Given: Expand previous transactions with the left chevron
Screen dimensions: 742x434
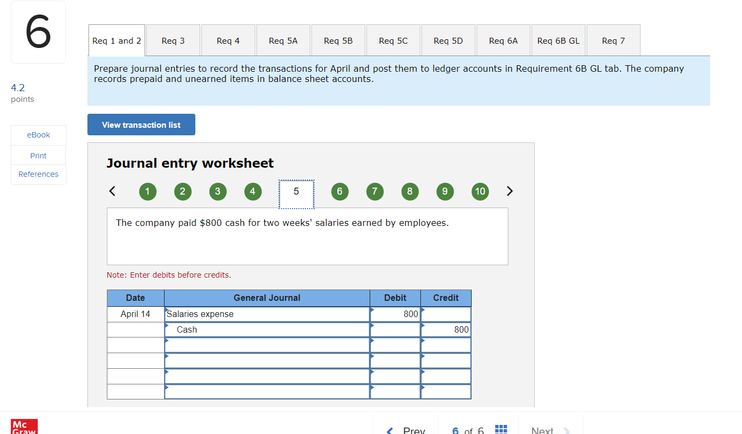Looking at the screenshot, I should (x=112, y=191).
